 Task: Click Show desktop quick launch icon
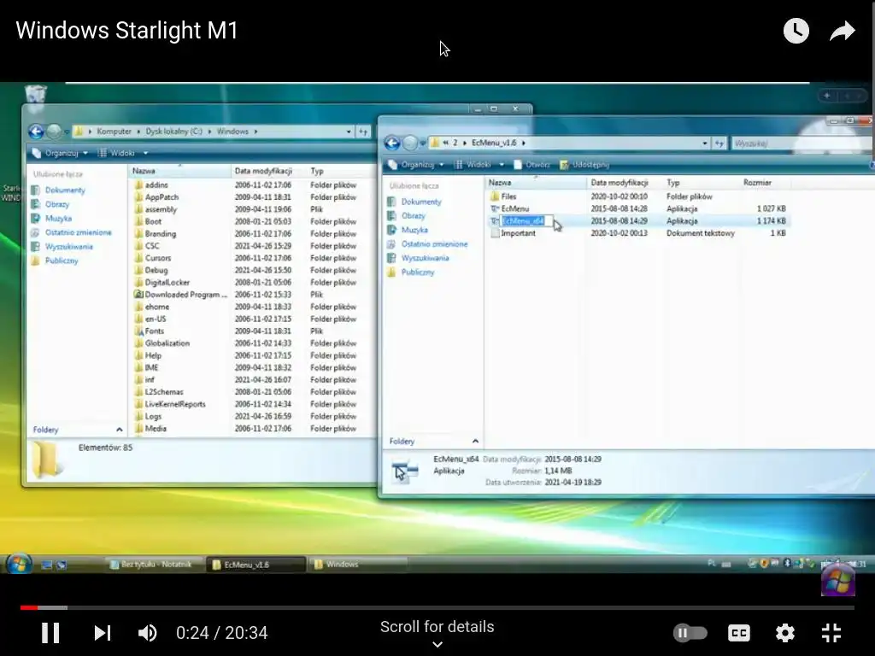tap(47, 565)
